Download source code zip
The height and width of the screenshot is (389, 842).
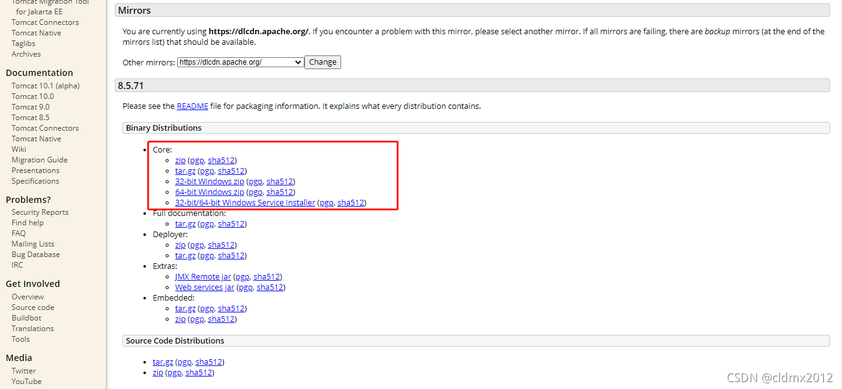[x=158, y=373]
